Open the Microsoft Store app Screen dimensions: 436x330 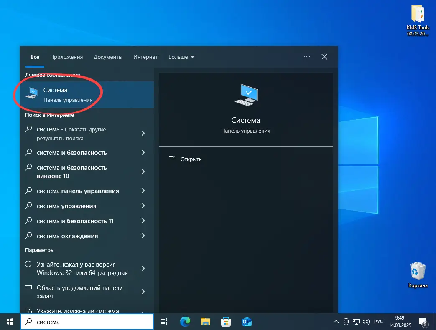[x=226, y=322]
